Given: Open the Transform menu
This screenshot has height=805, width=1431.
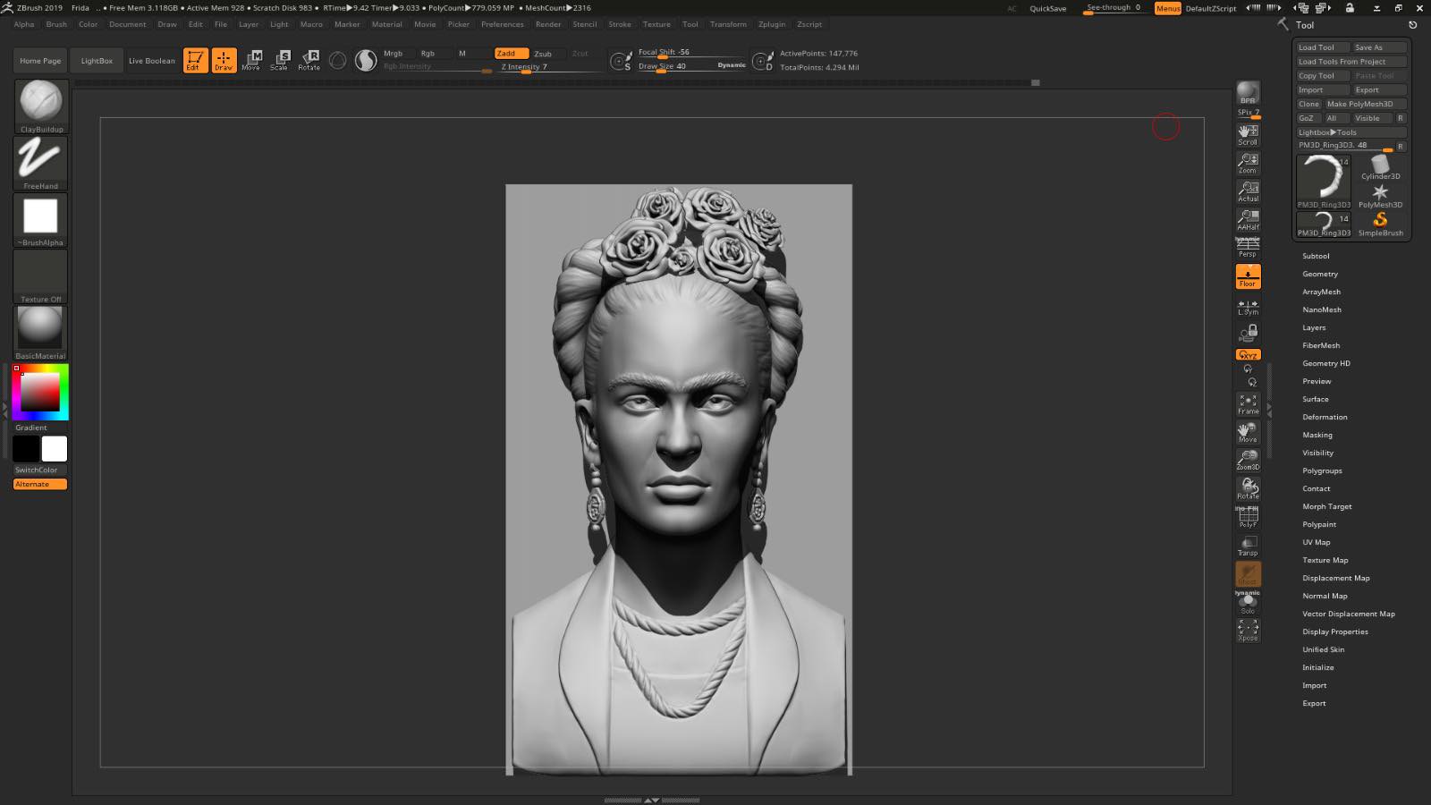Looking at the screenshot, I should coord(728,24).
